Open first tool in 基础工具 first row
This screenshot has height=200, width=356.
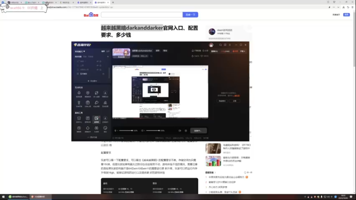point(79,120)
